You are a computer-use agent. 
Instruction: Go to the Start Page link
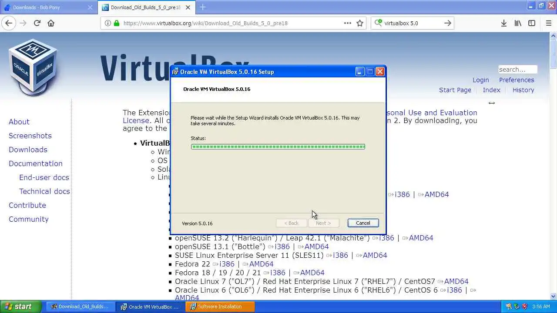(455, 90)
